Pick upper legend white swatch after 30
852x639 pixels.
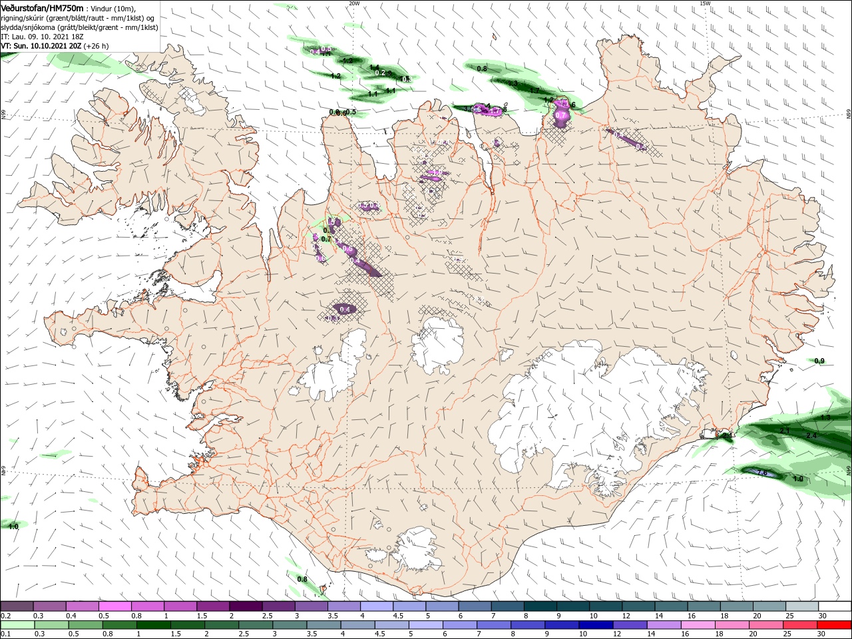[x=835, y=606]
